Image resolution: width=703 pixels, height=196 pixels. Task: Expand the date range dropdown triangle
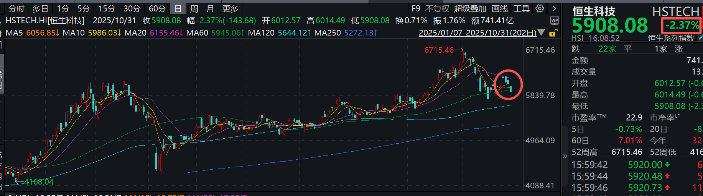tap(541, 33)
